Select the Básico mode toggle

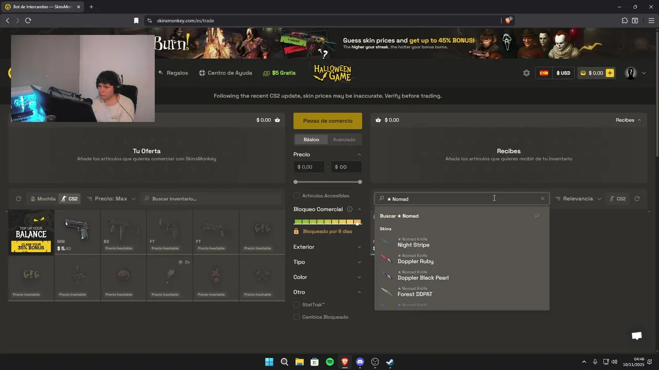[x=311, y=139]
